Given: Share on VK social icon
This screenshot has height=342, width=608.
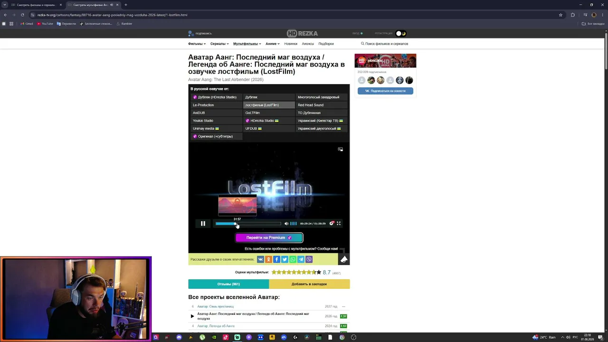Looking at the screenshot, I should pyautogui.click(x=260, y=259).
